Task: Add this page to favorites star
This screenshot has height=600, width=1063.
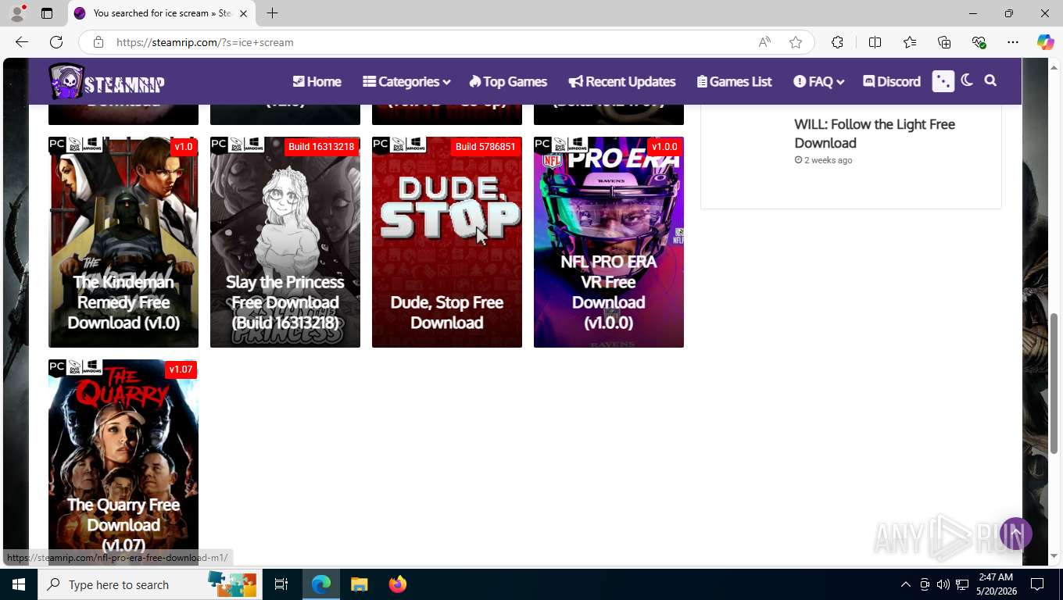Action: tap(796, 42)
